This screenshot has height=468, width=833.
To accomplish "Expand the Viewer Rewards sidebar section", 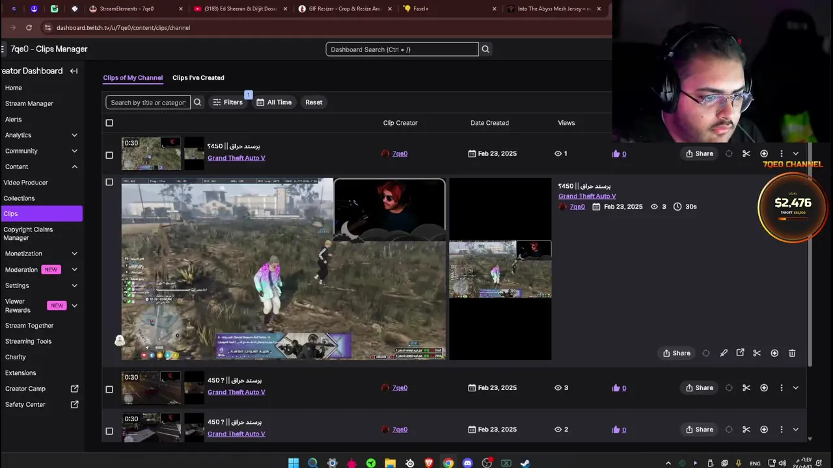I will point(74,305).
